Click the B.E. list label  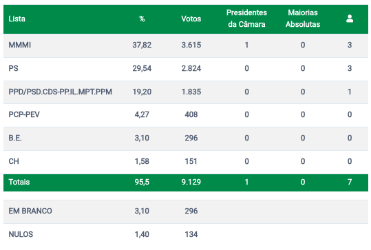pos(15,138)
